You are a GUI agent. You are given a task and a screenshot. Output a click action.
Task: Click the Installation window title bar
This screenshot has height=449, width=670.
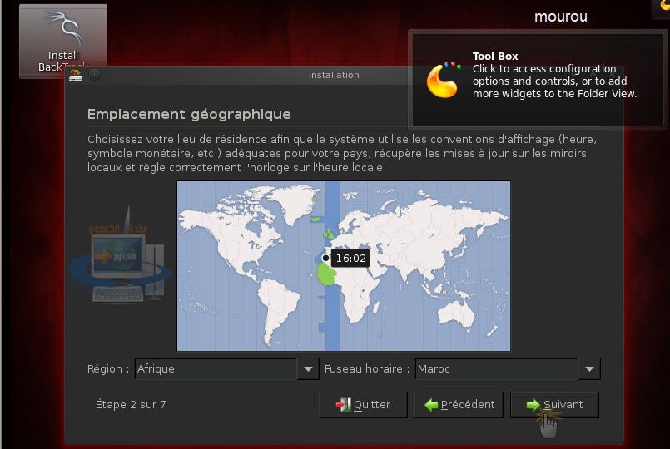point(333,75)
